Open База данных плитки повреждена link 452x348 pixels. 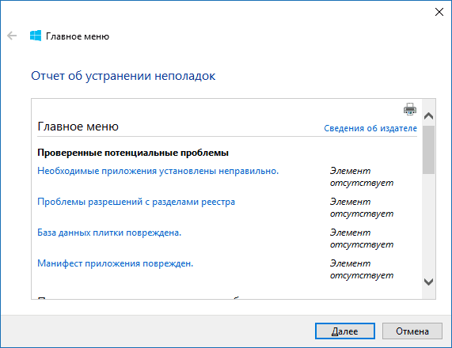[x=109, y=233]
